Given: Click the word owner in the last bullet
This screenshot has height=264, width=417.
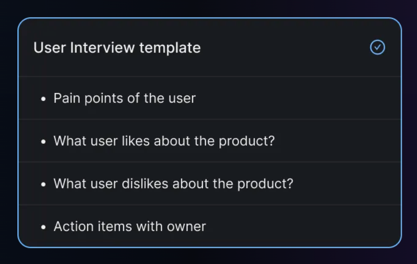Looking at the screenshot, I should 187,227.
